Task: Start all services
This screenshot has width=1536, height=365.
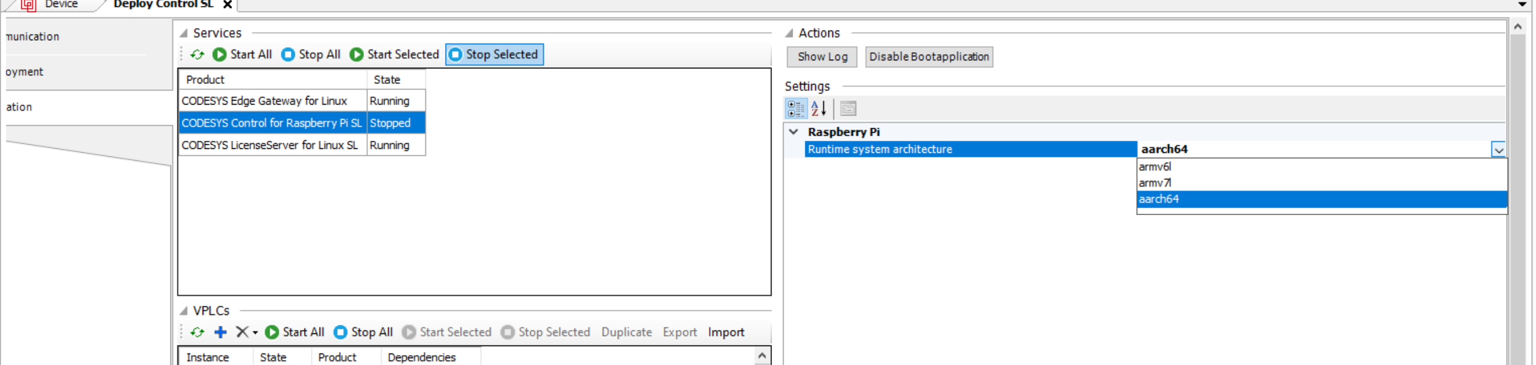Action: click(243, 55)
